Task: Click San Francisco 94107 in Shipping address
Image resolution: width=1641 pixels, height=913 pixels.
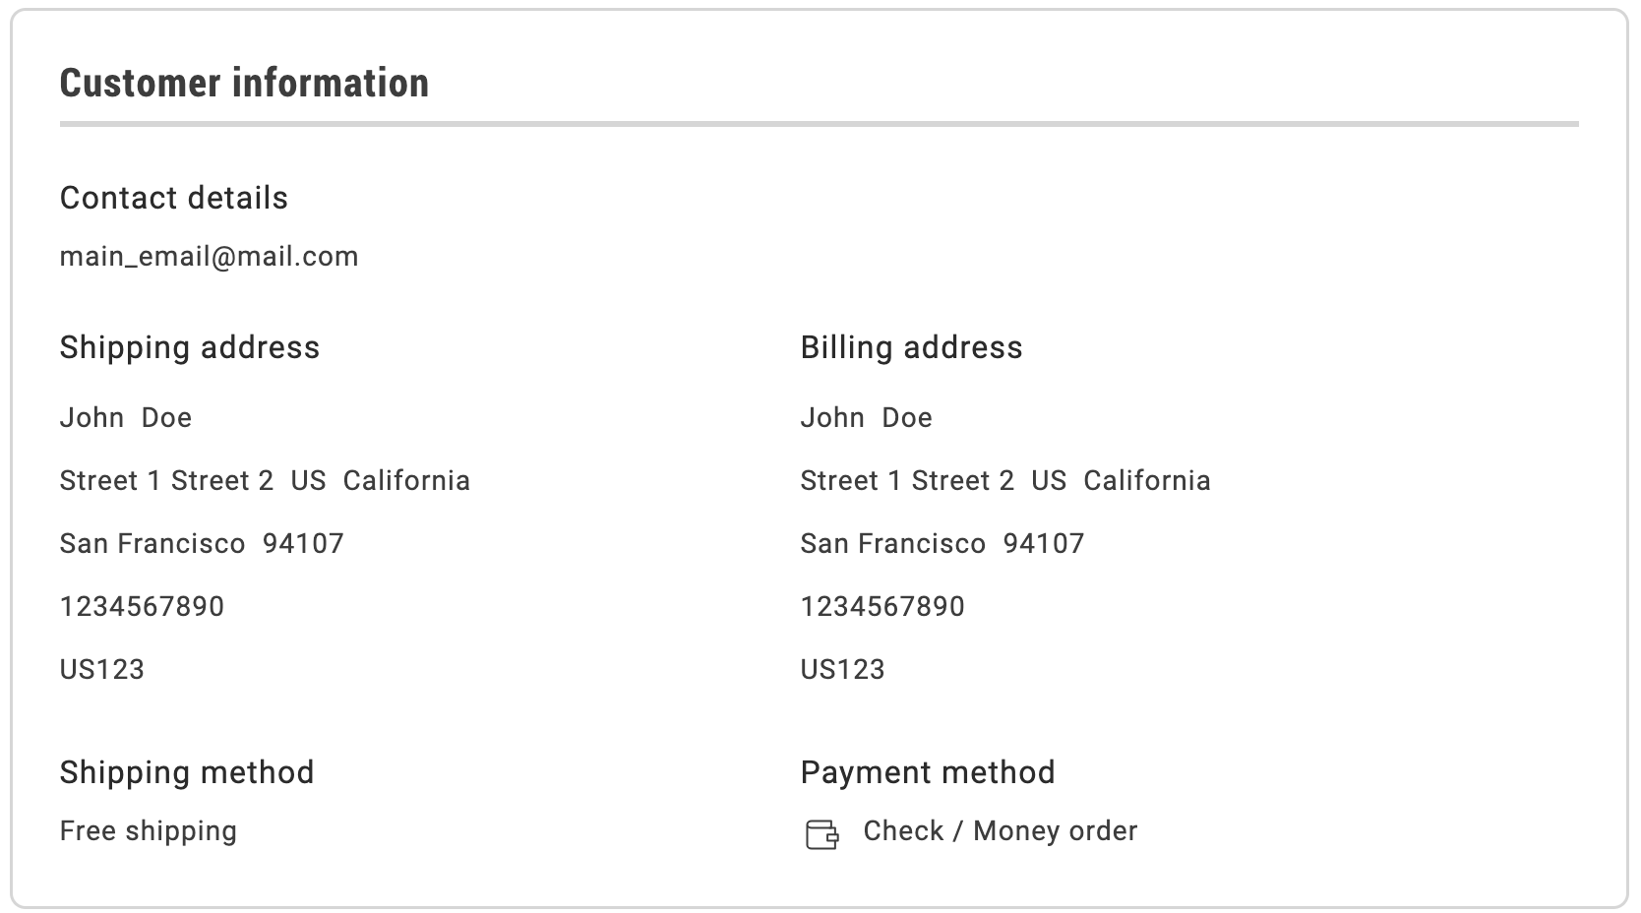Action: 202,544
